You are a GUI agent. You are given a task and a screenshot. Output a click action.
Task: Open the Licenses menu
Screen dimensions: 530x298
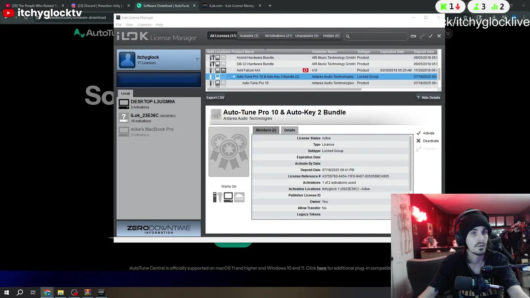coord(144,25)
